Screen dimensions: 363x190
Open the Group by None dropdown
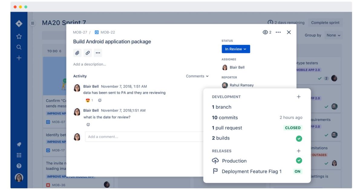[333, 35]
